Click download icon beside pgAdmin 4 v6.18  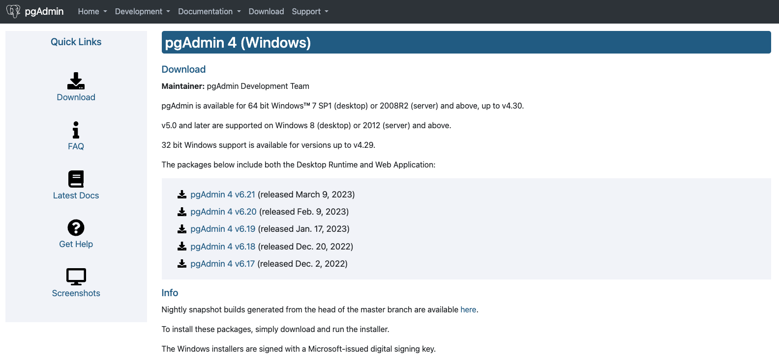pyautogui.click(x=182, y=247)
